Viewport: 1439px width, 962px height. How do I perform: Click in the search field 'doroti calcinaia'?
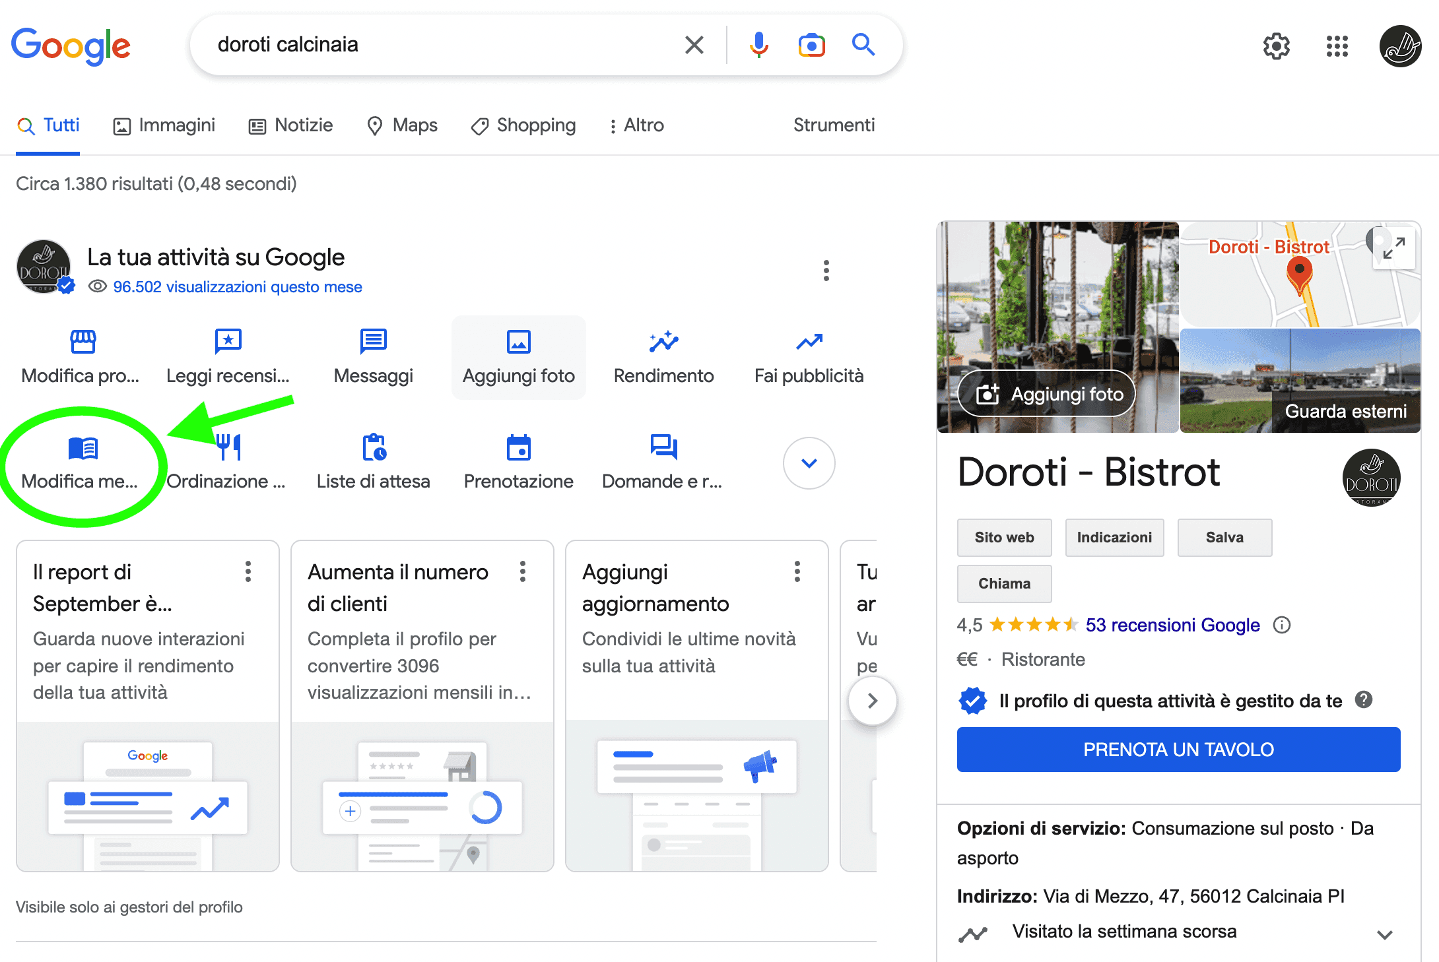[x=442, y=45]
